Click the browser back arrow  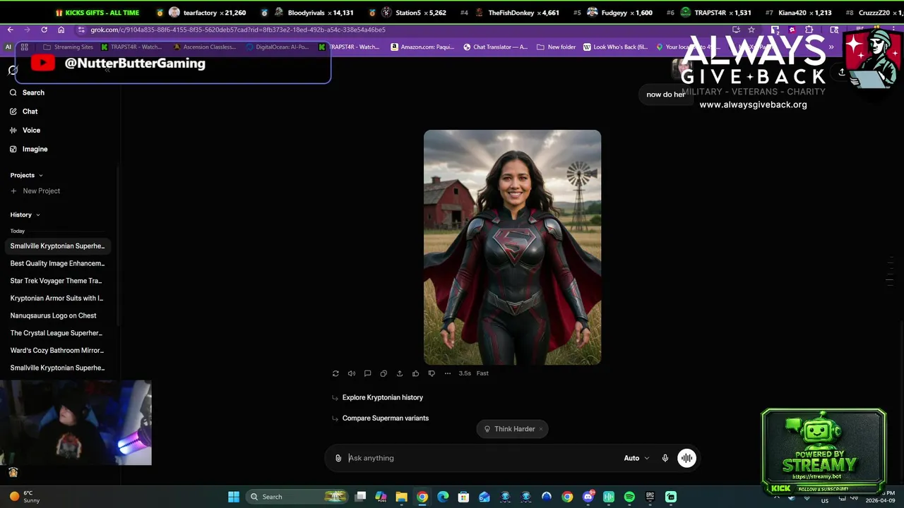tap(10, 30)
